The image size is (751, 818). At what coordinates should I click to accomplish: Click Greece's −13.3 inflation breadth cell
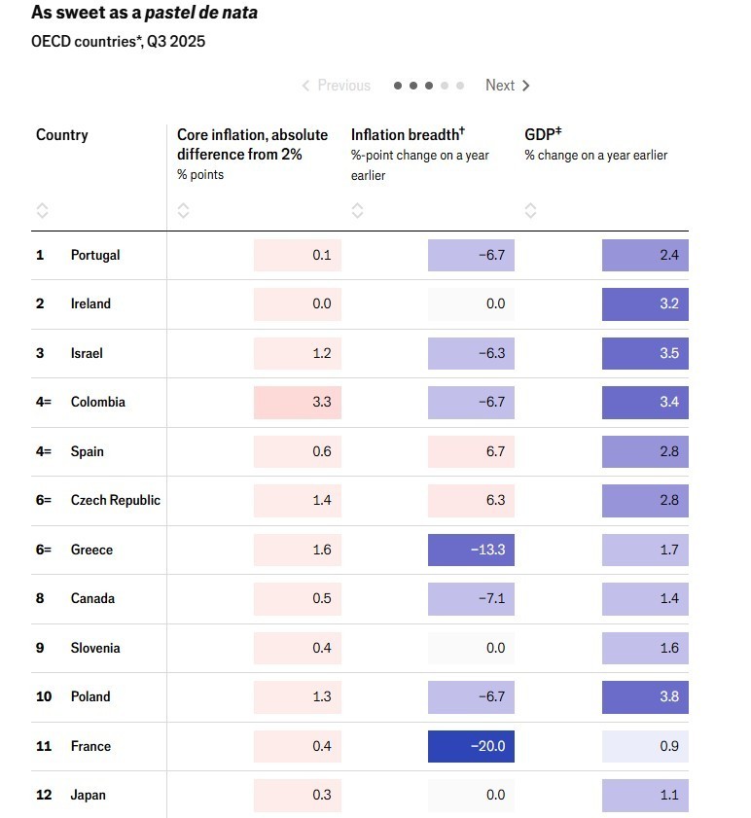pyautogui.click(x=471, y=550)
